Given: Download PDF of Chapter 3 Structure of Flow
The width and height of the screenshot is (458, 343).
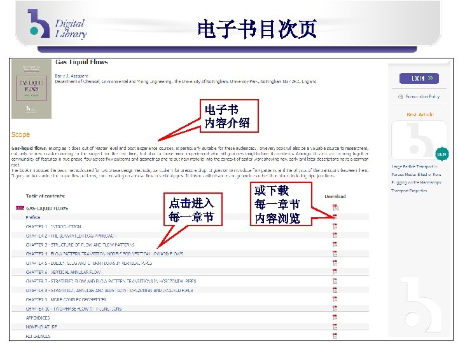Looking at the screenshot, I should pos(335,245).
